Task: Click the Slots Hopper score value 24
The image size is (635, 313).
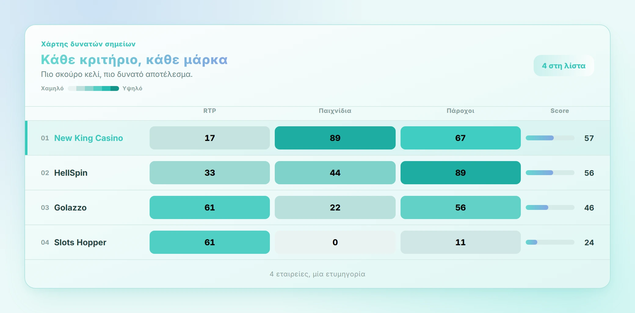Action: pyautogui.click(x=589, y=243)
